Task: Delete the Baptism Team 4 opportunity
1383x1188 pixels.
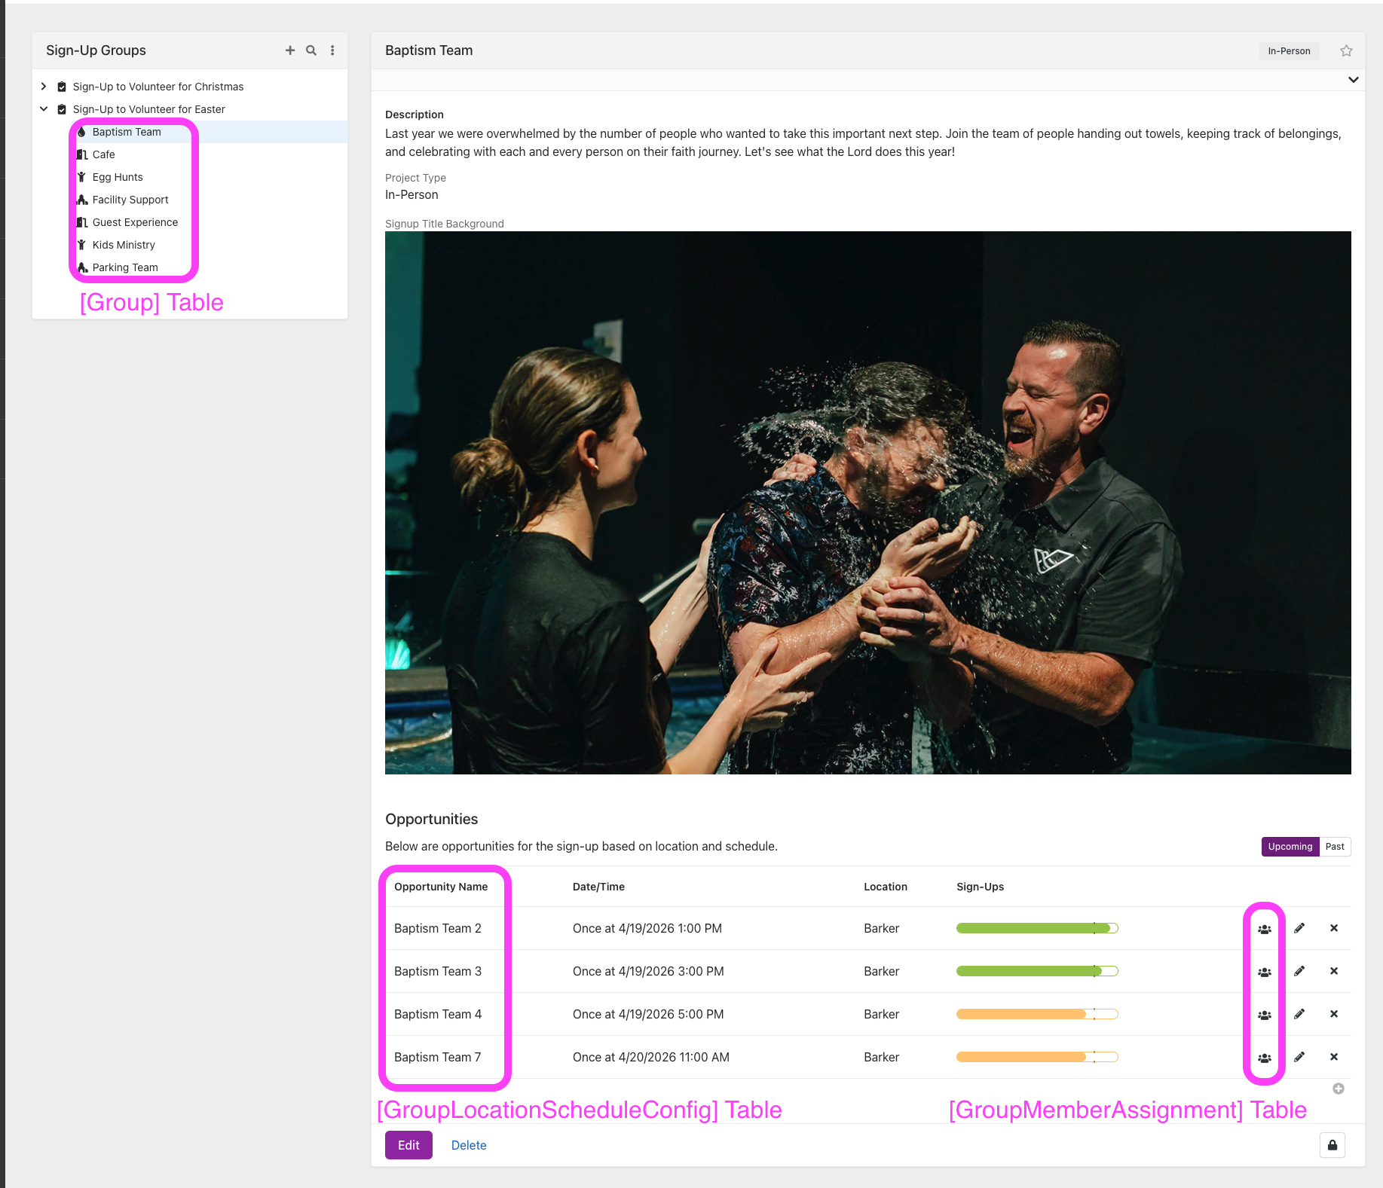Action: click(x=1334, y=1014)
